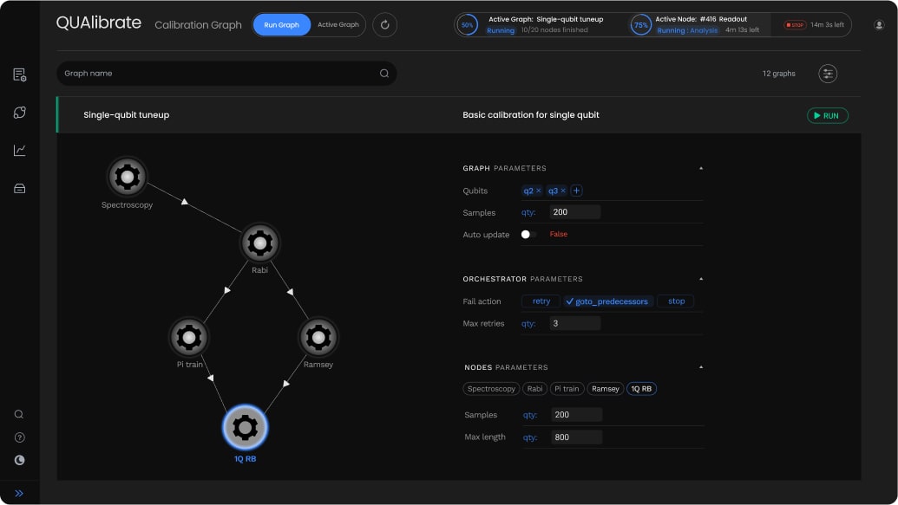The height and width of the screenshot is (505, 898).
Task: Toggle the Auto update switch
Action: click(x=528, y=234)
